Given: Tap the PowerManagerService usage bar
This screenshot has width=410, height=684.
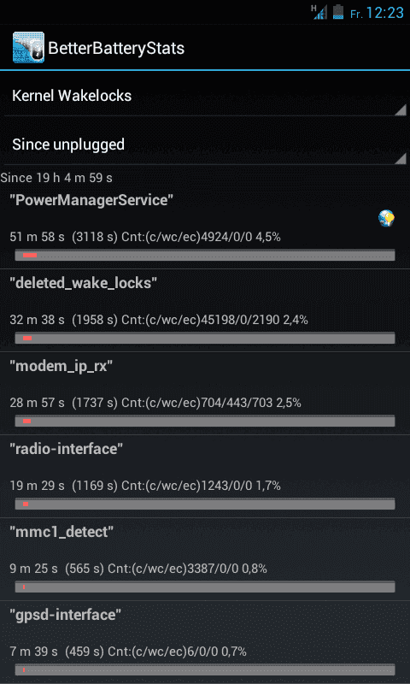Looking at the screenshot, I should click(x=205, y=255).
